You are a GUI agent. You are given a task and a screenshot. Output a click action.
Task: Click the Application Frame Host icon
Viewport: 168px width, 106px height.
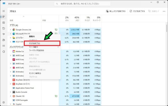[14, 88]
